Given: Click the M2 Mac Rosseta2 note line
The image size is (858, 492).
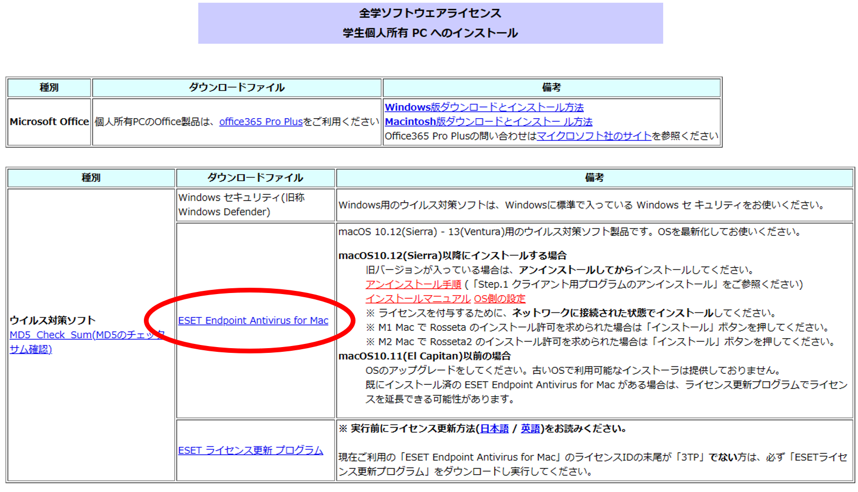Looking at the screenshot, I should (601, 342).
